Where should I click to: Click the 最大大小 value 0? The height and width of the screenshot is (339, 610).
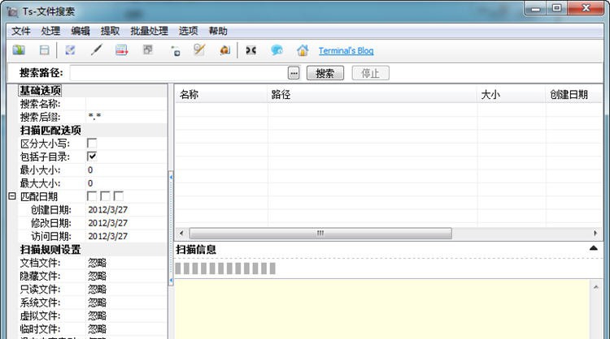coord(126,183)
